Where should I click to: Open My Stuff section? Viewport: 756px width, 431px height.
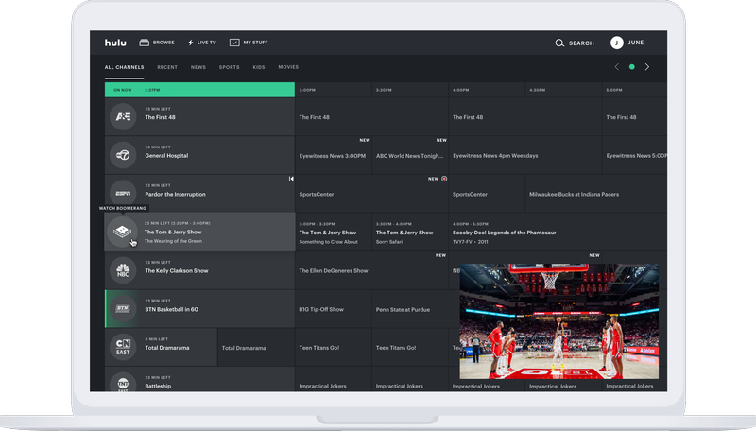[x=249, y=43]
